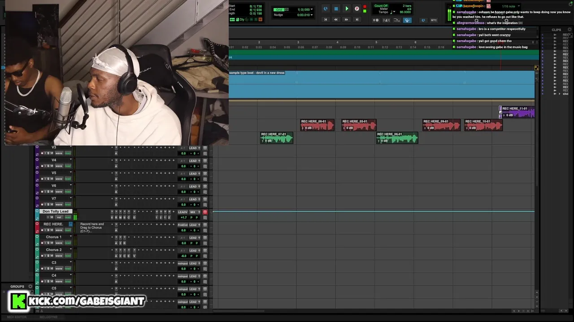Open the LEAD output selector on V3
The image size is (574, 322).
click(193, 148)
